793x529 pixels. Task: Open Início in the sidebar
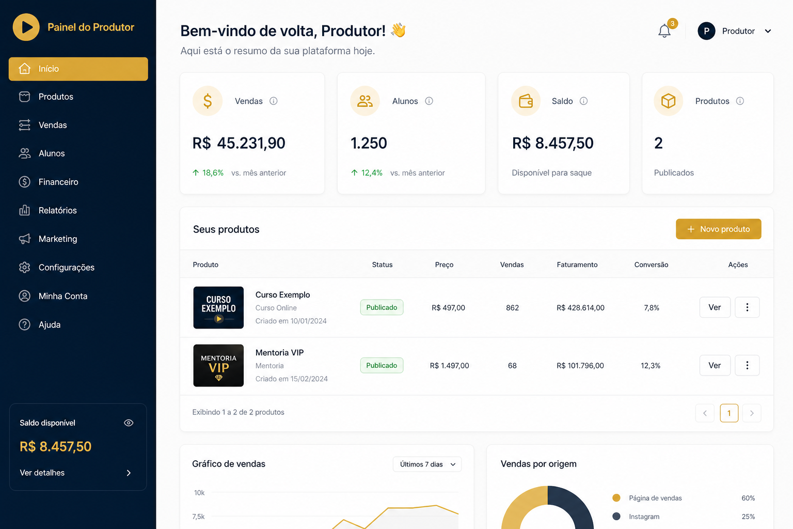(x=78, y=69)
